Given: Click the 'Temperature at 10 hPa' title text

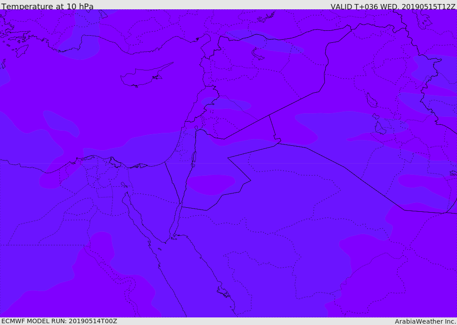Looking at the screenshot, I should coord(47,6).
